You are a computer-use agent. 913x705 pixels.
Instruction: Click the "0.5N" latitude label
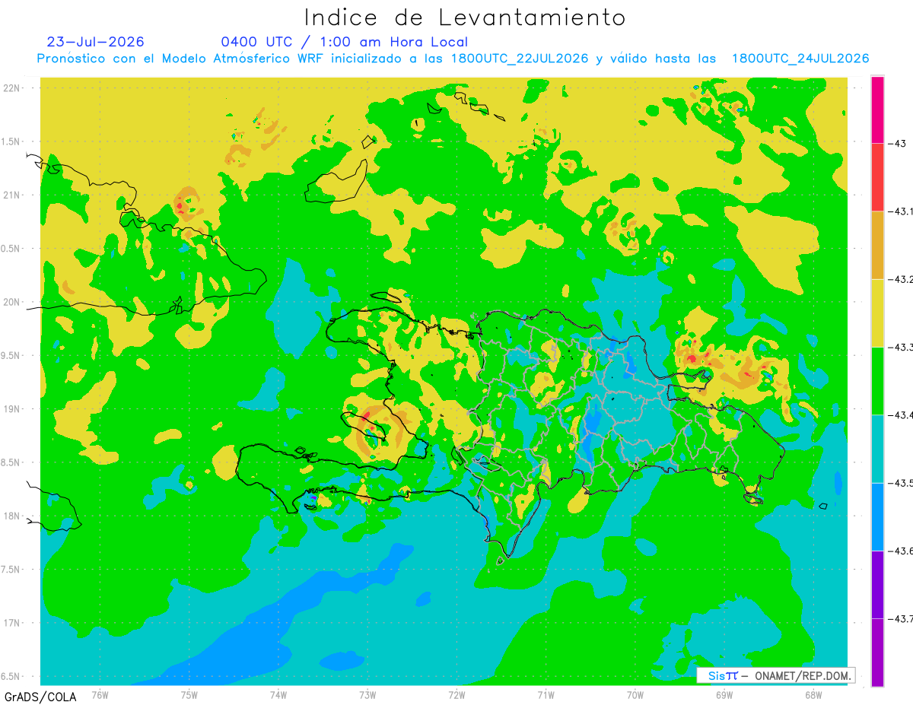pyautogui.click(x=11, y=249)
